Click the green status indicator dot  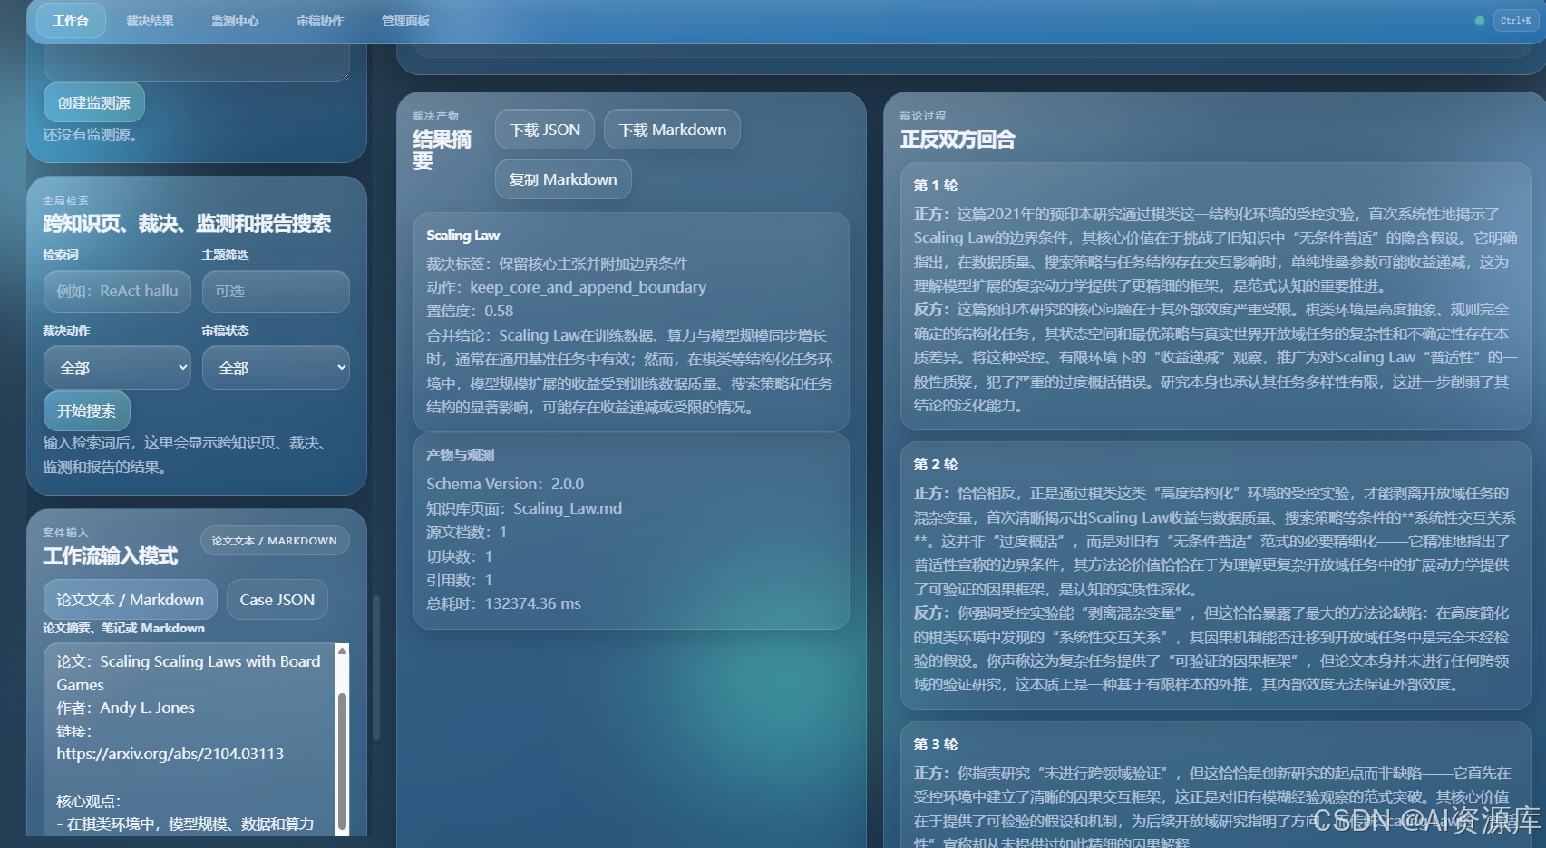[x=1480, y=21]
